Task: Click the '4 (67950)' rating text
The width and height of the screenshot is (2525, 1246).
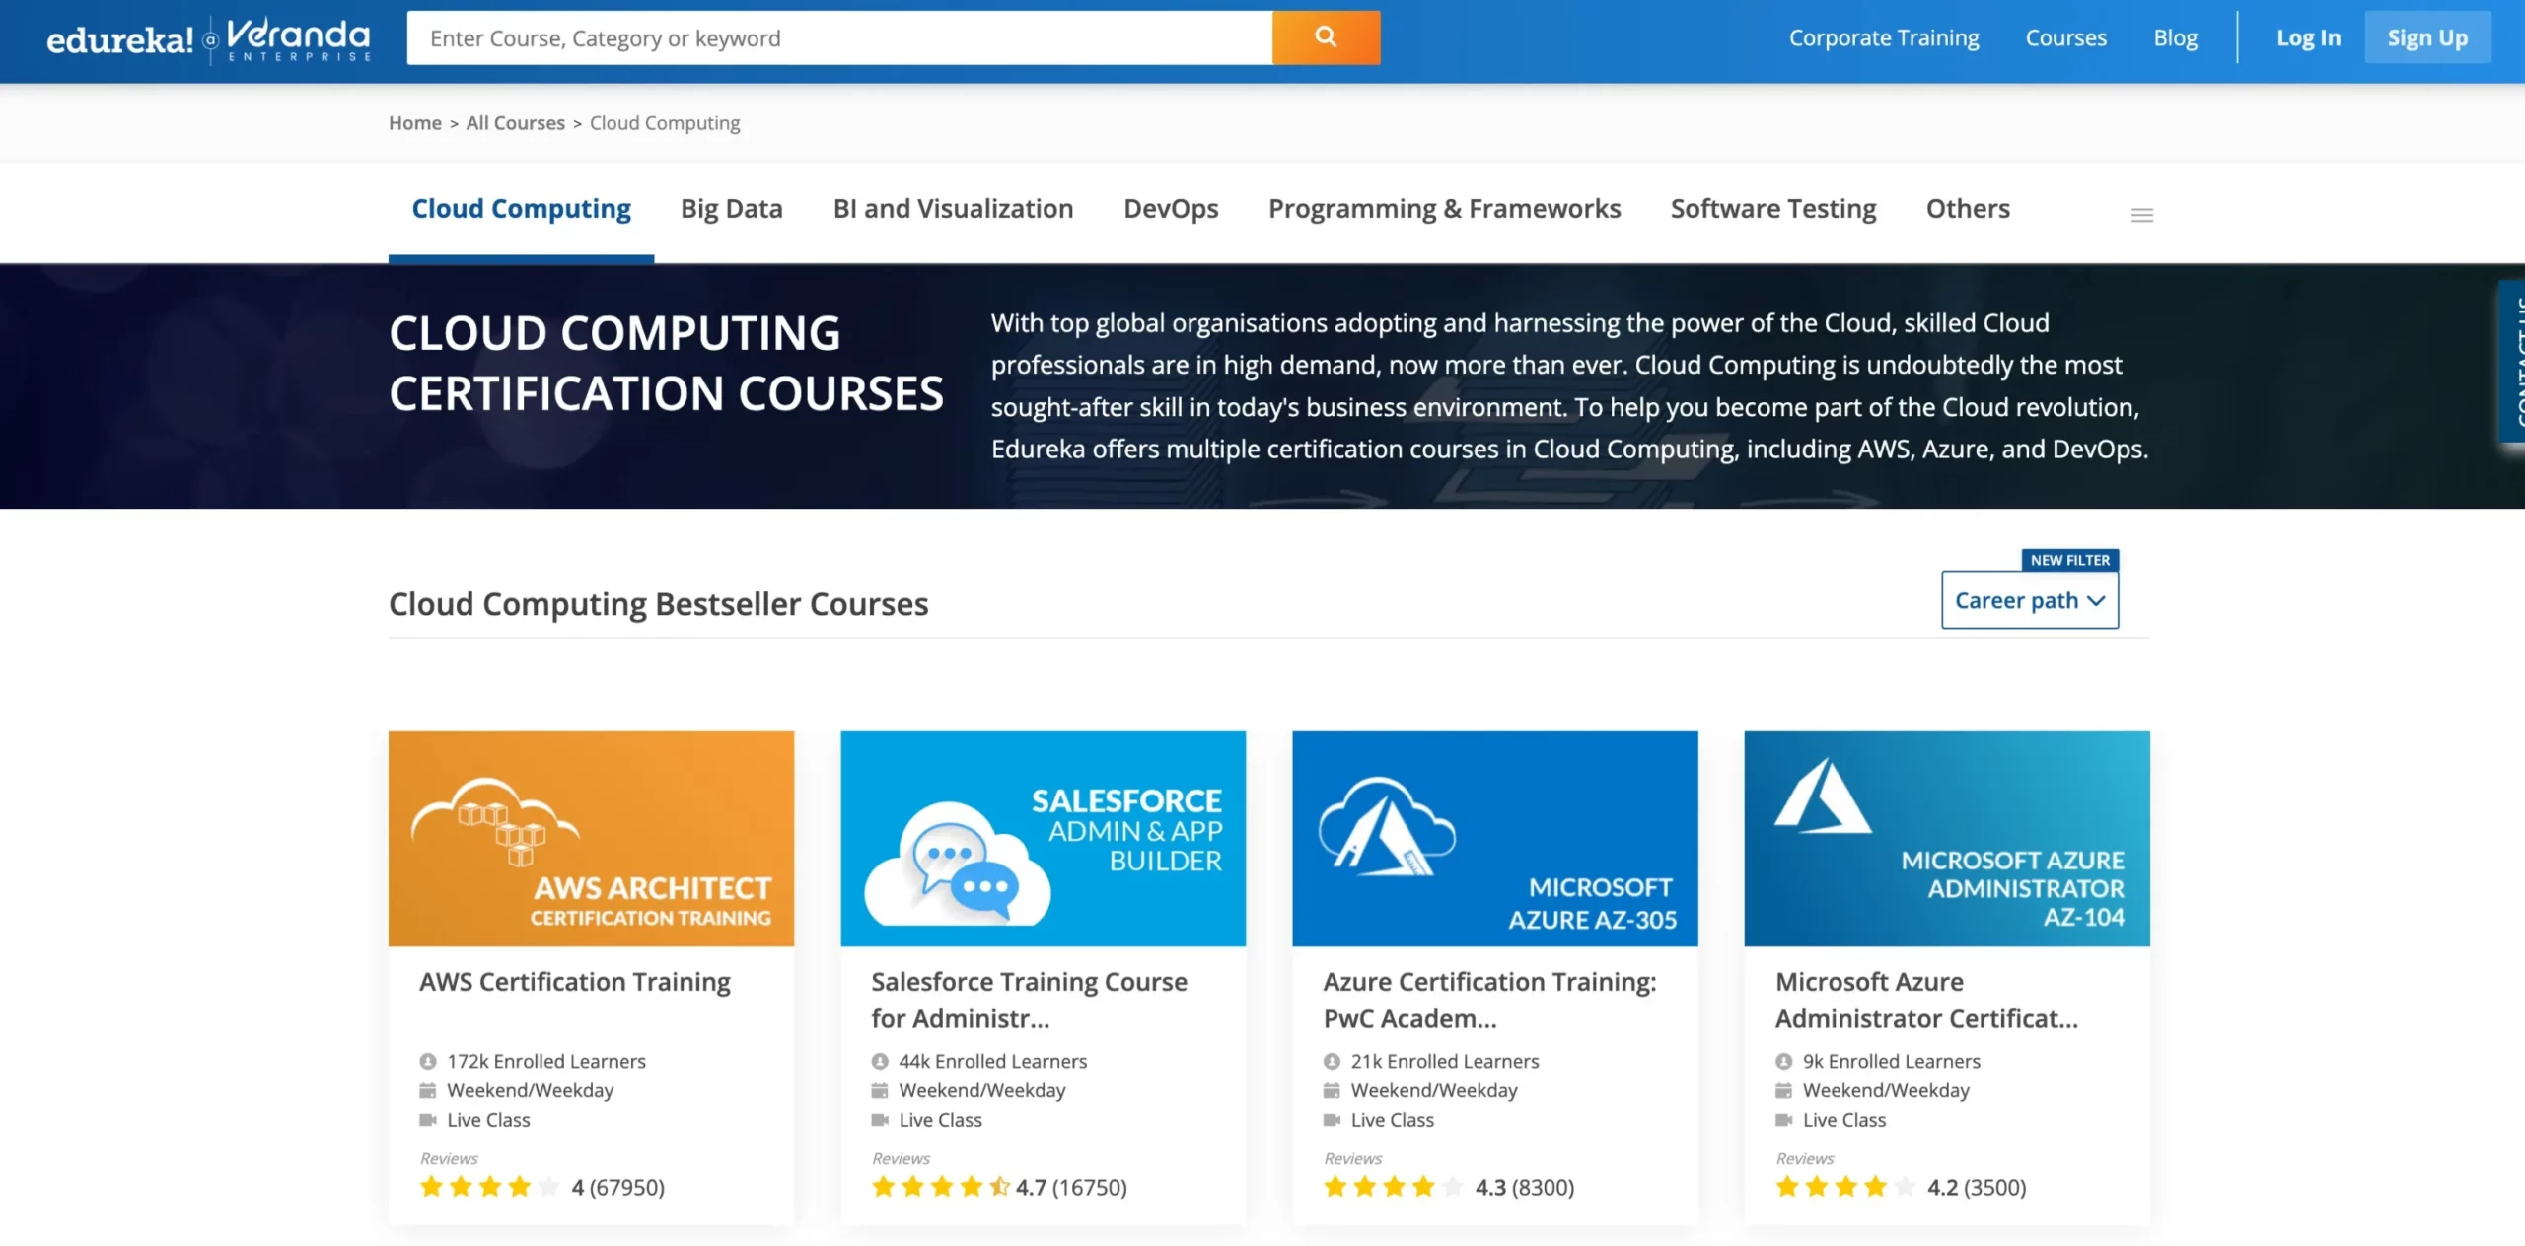Action: point(618,1188)
